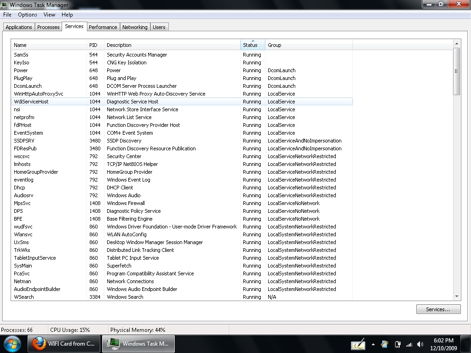This screenshot has height=353, width=471.
Task: Switch to the Users tab
Action: (x=159, y=27)
